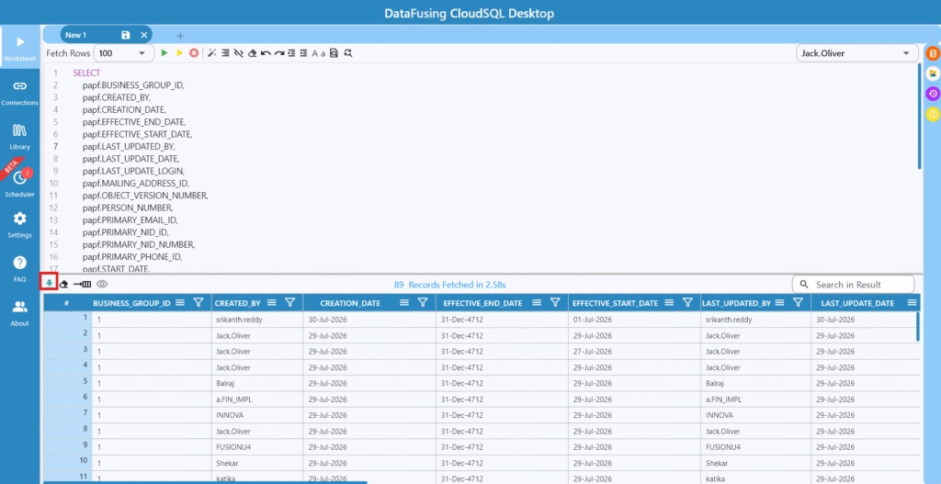Open EFFECTIVE_START_DATE column menu icon
Image resolution: width=941 pixels, height=484 pixels.
click(669, 303)
